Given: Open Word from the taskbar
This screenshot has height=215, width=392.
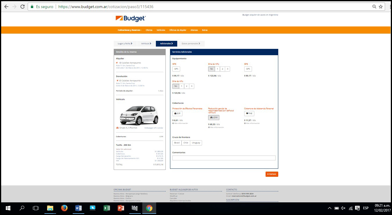Looking at the screenshot, I should [x=78, y=208].
